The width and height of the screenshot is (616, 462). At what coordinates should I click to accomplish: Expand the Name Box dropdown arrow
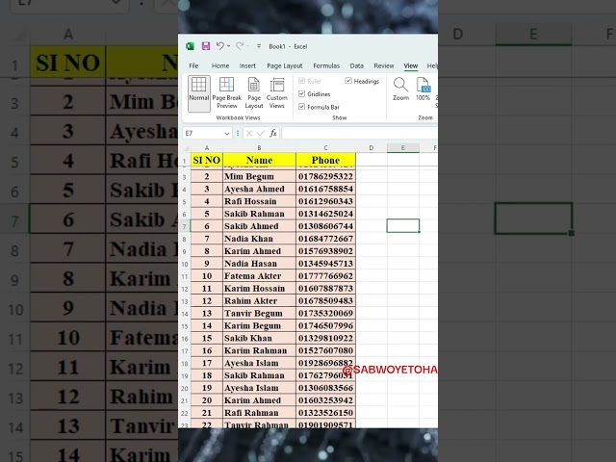click(227, 134)
